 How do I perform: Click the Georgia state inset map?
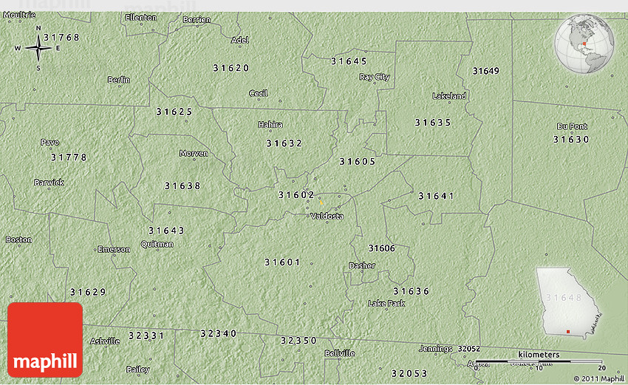click(567, 302)
